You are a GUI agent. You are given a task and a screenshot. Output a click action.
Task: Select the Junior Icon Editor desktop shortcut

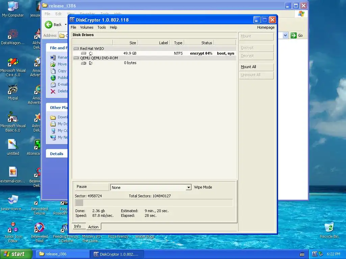(x=13, y=232)
